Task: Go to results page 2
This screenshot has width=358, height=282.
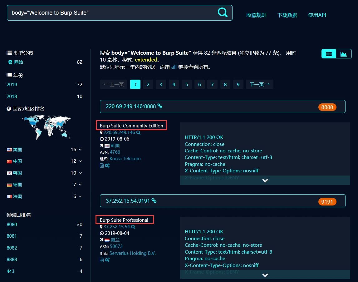Action: [x=148, y=85]
